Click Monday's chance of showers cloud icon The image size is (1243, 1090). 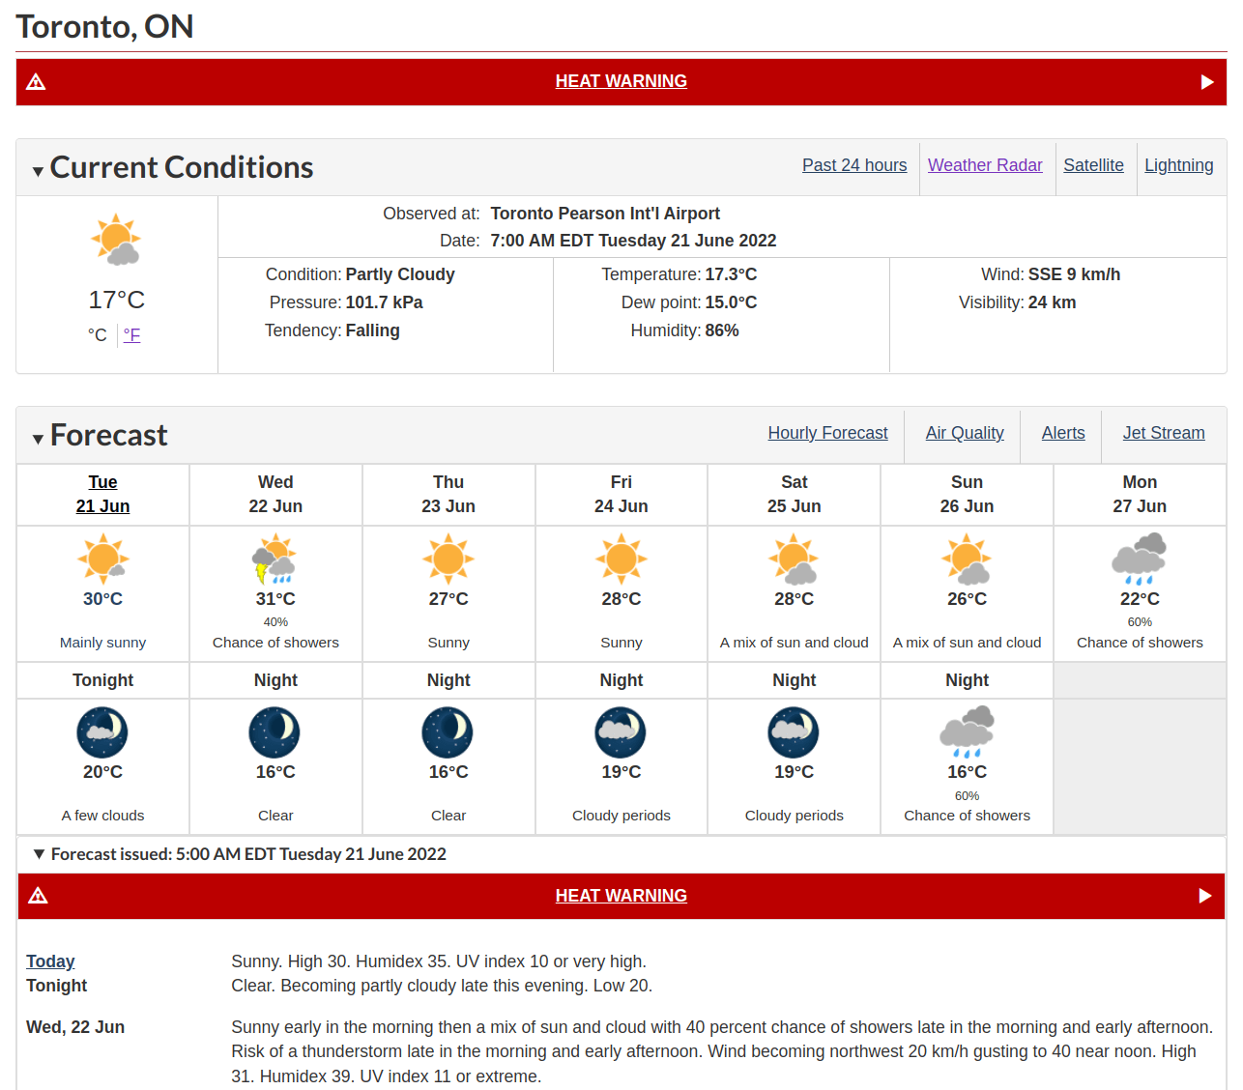click(1140, 559)
